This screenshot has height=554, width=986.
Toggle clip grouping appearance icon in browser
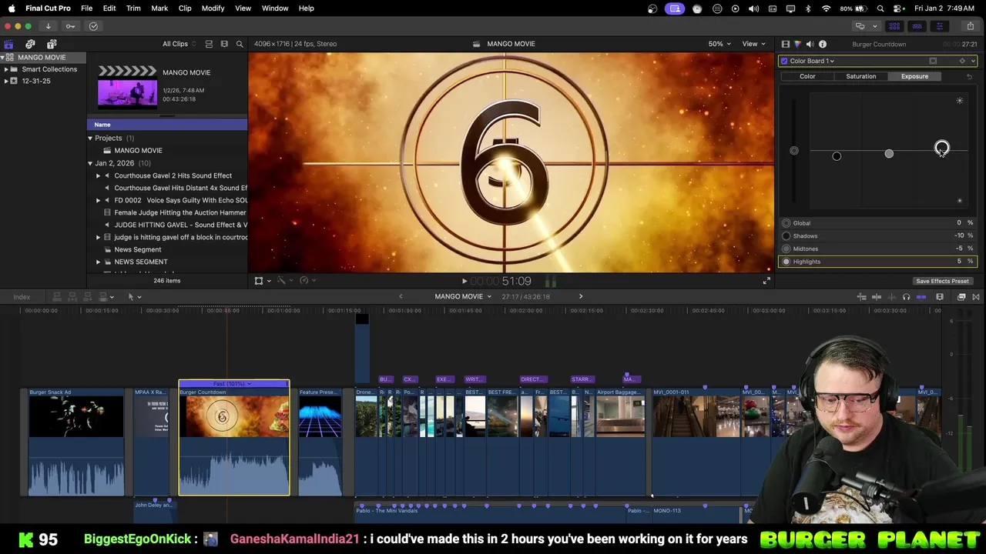click(209, 44)
